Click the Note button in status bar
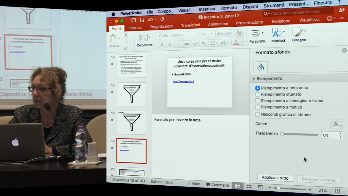 pos(194,184)
